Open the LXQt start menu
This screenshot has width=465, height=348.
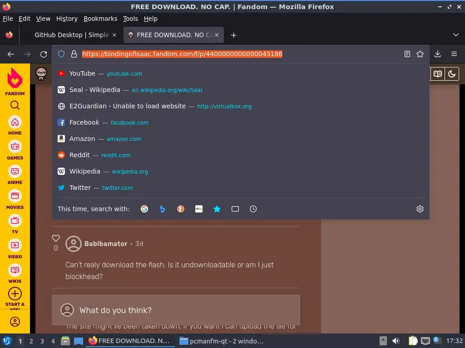[x=7, y=341]
